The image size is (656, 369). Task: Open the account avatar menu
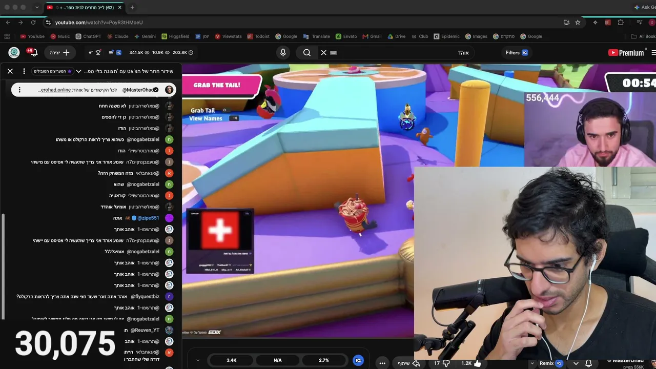14,52
